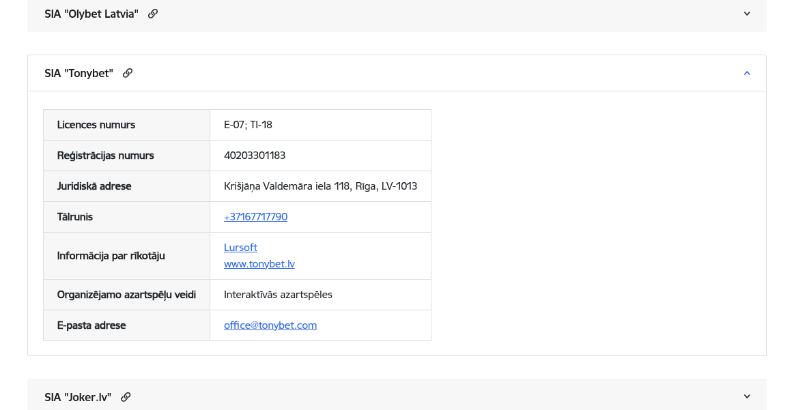Click the Tālrunis label
The image size is (794, 410).
[x=75, y=217]
